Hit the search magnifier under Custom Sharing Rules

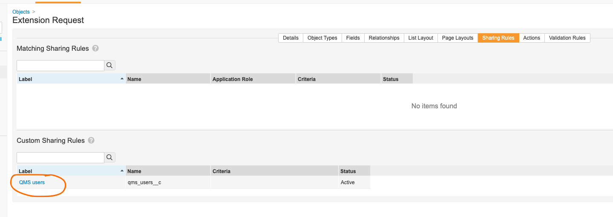point(109,158)
